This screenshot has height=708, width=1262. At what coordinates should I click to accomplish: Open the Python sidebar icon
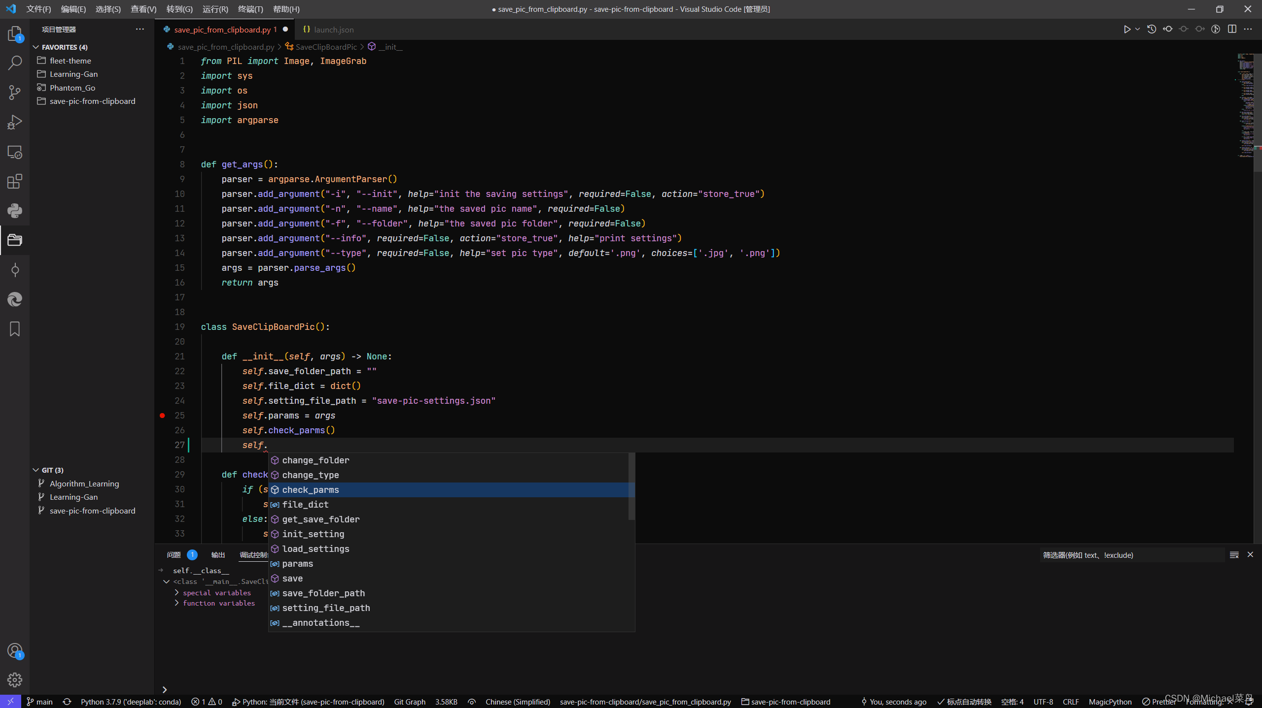point(15,211)
